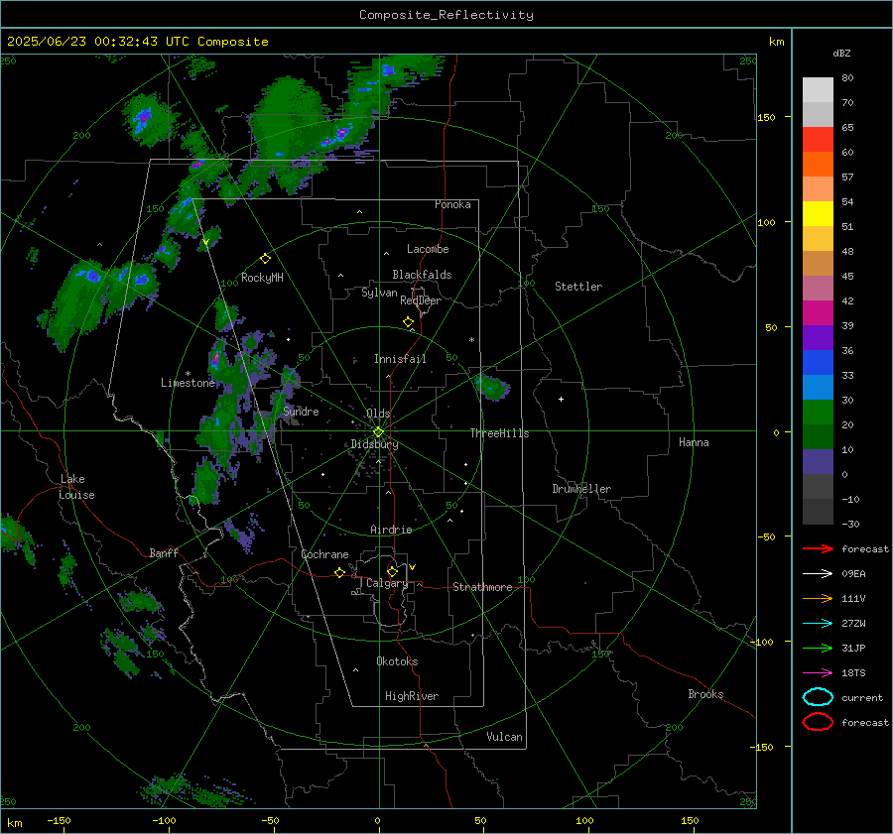
Task: Click the Okotoks label
Action: pos(397,661)
